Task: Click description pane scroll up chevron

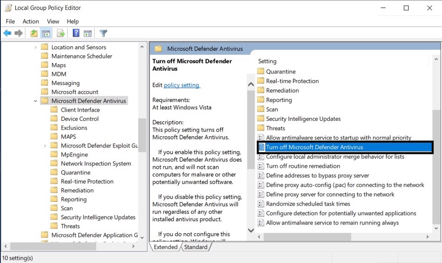Action: point(251,84)
